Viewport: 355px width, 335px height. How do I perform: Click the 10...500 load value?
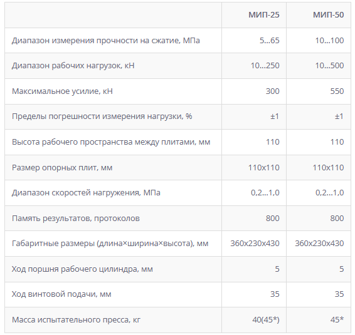click(329, 66)
